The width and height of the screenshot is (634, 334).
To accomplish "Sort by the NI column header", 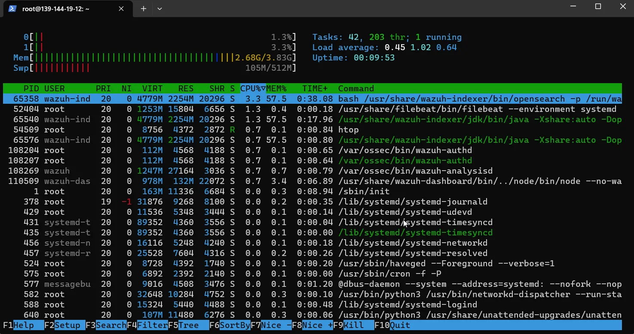I will [126, 88].
